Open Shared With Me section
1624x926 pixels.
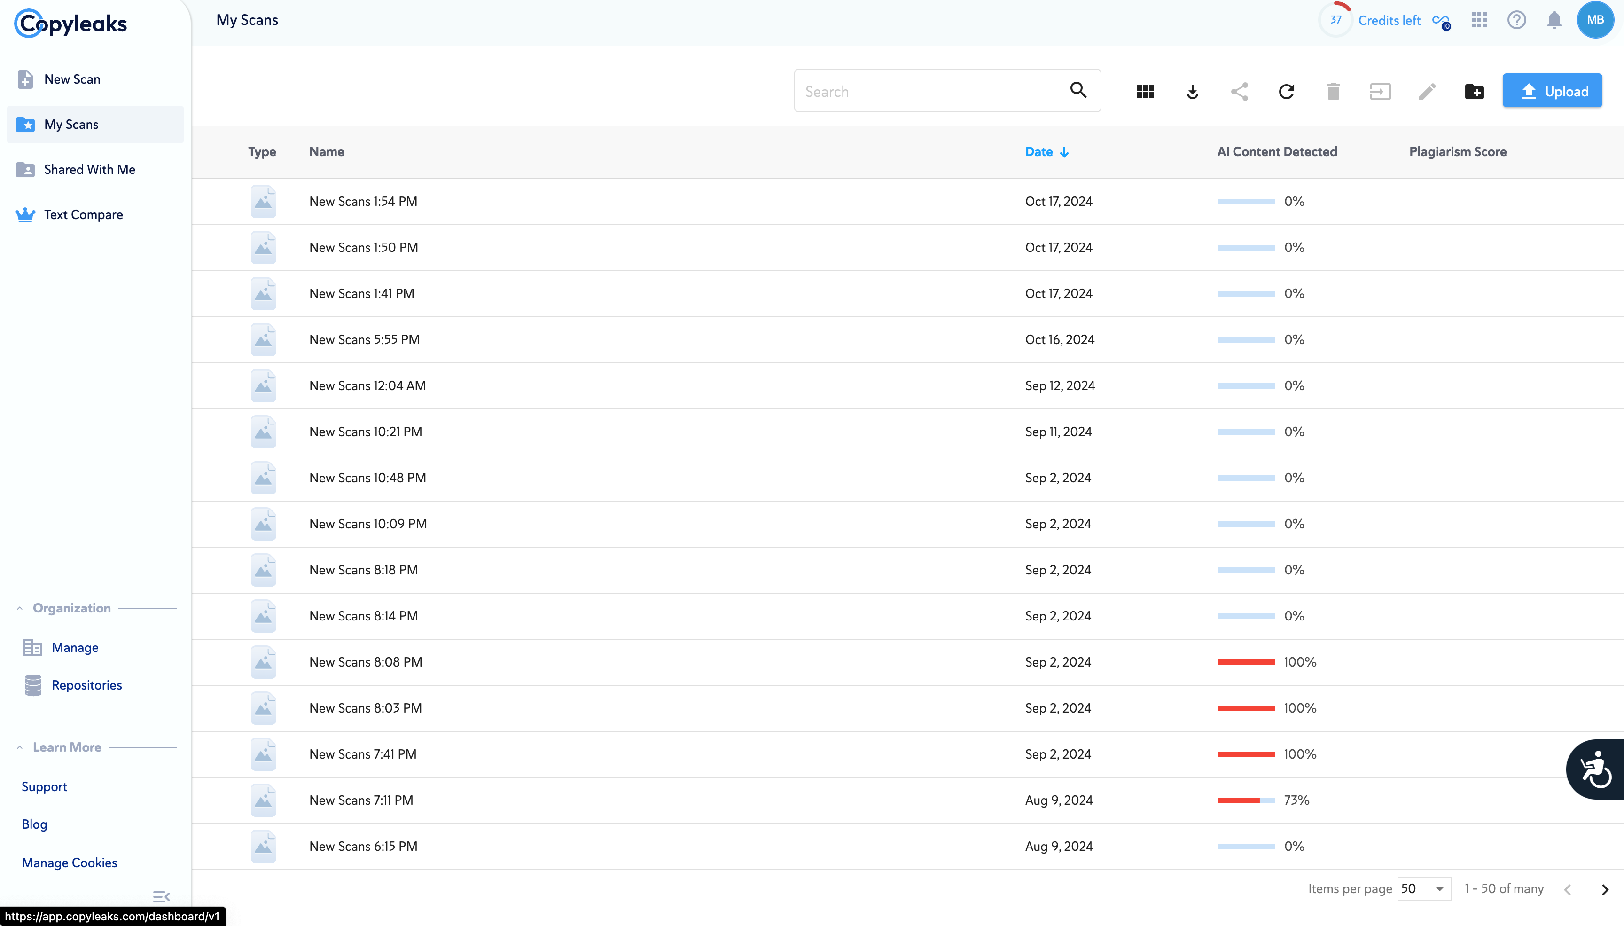pyautogui.click(x=89, y=169)
